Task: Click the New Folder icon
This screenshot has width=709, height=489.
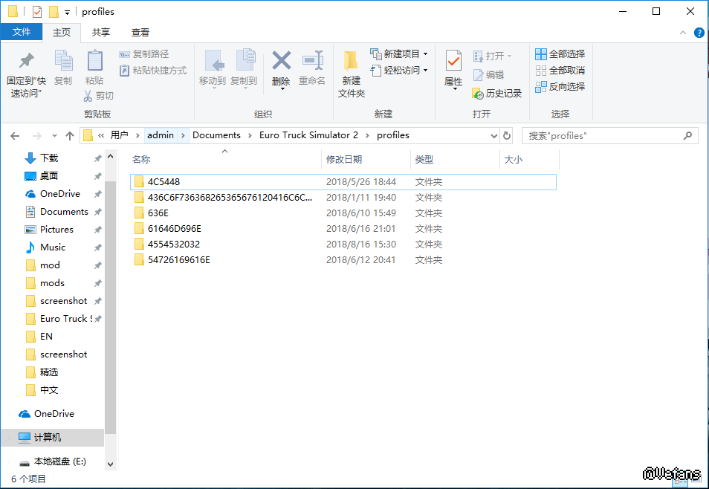Action: (x=351, y=61)
